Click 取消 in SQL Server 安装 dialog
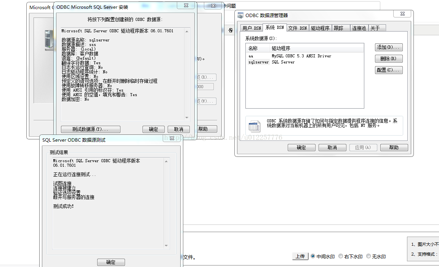Screen dimensions: 439x267 click(x=179, y=129)
